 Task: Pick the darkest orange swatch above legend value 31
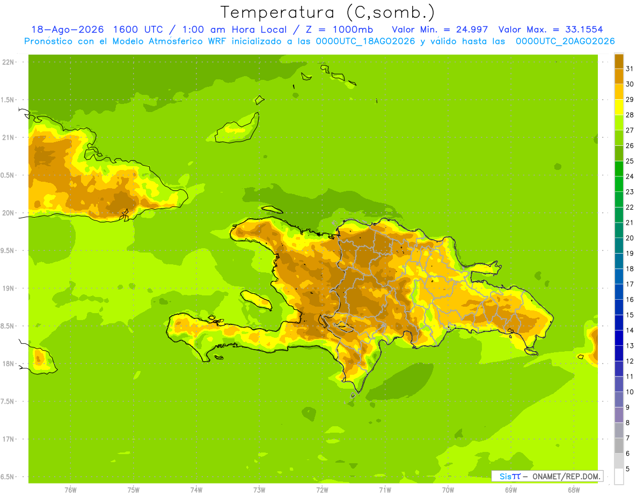pyautogui.click(x=619, y=61)
